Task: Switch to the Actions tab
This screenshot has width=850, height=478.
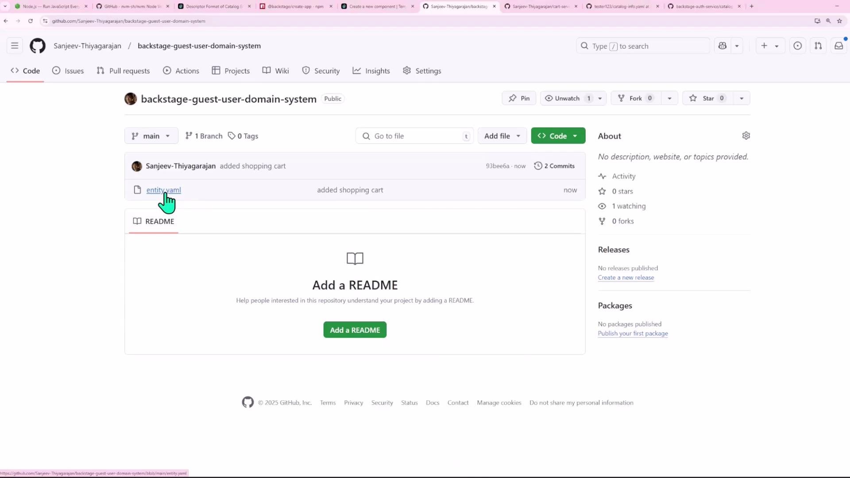Action: tap(181, 71)
